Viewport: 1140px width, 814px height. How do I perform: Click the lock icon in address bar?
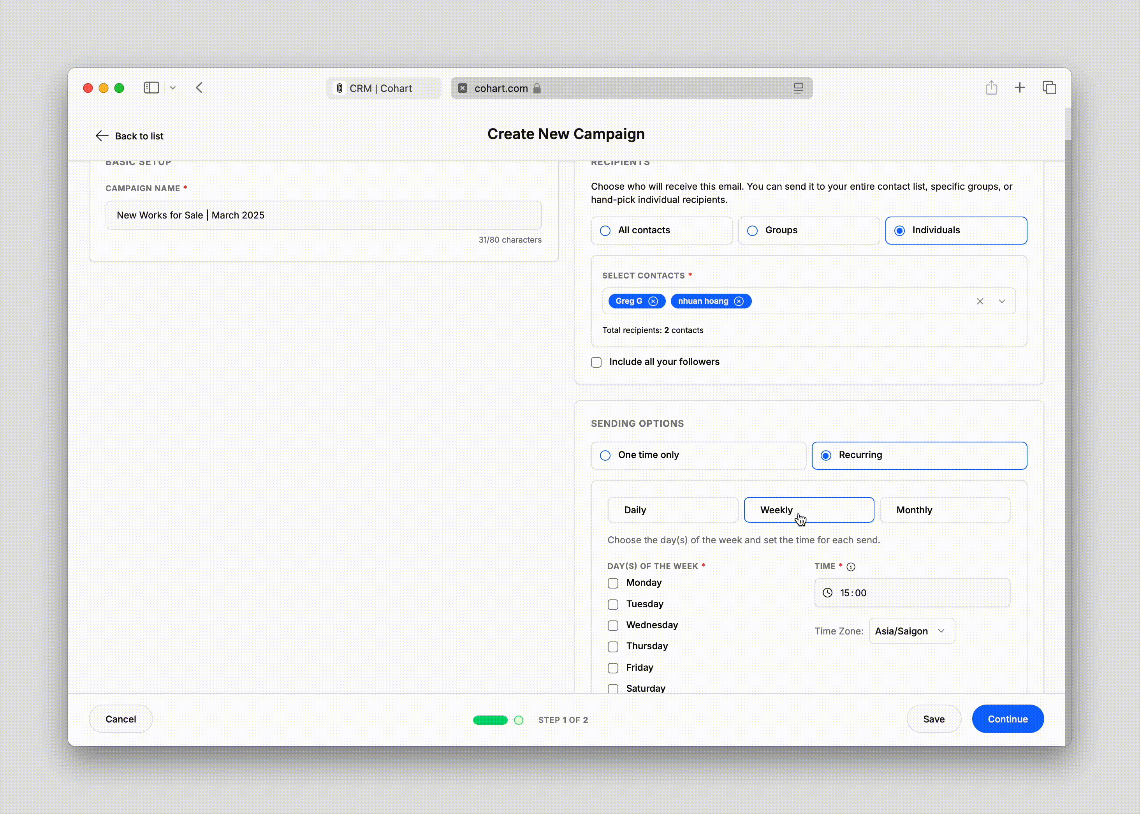point(537,88)
